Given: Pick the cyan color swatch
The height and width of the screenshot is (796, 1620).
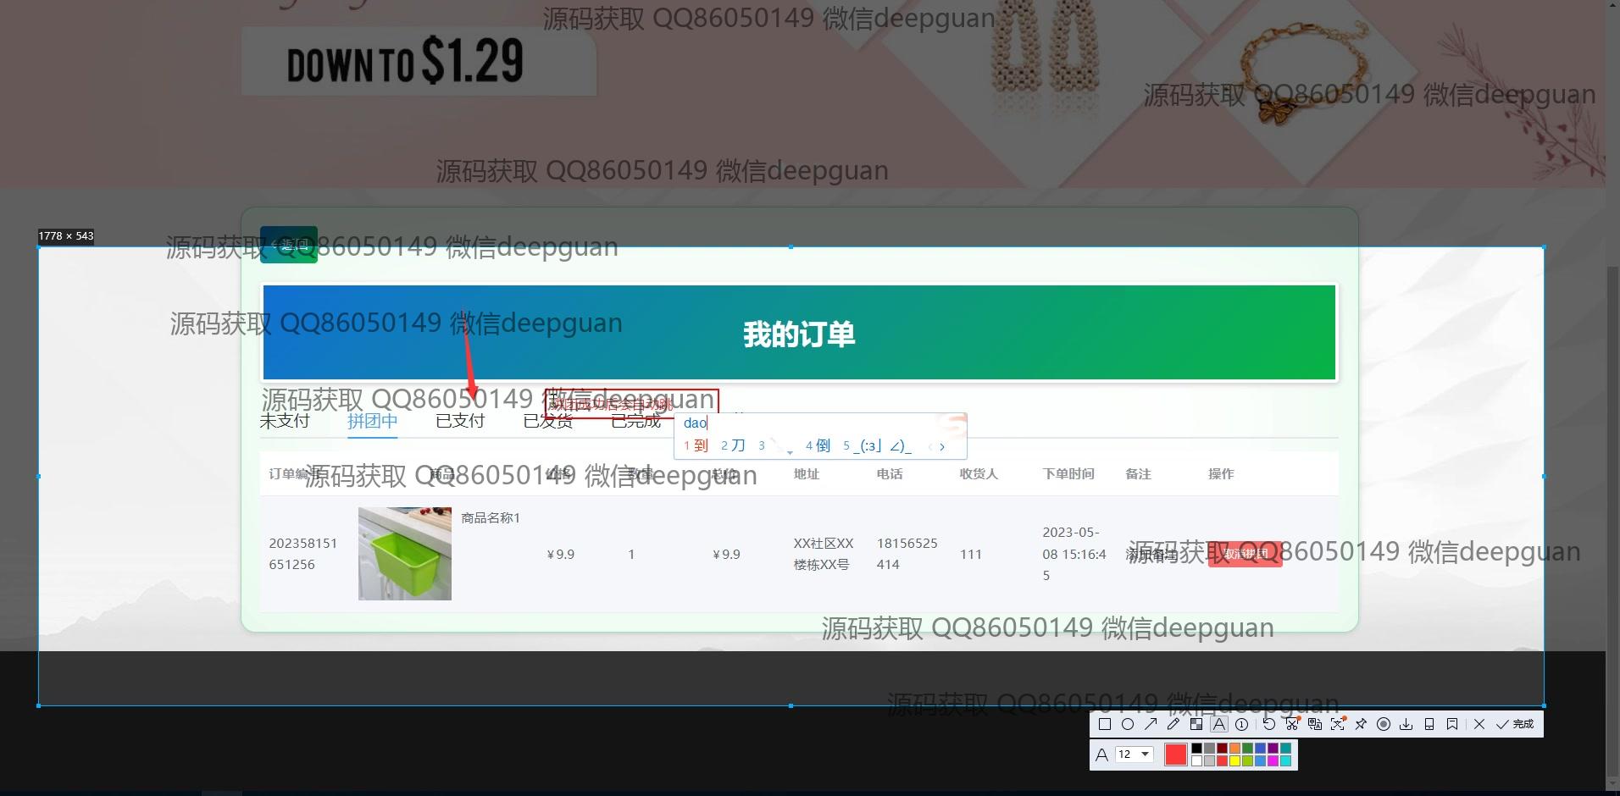Looking at the screenshot, I should (1285, 760).
